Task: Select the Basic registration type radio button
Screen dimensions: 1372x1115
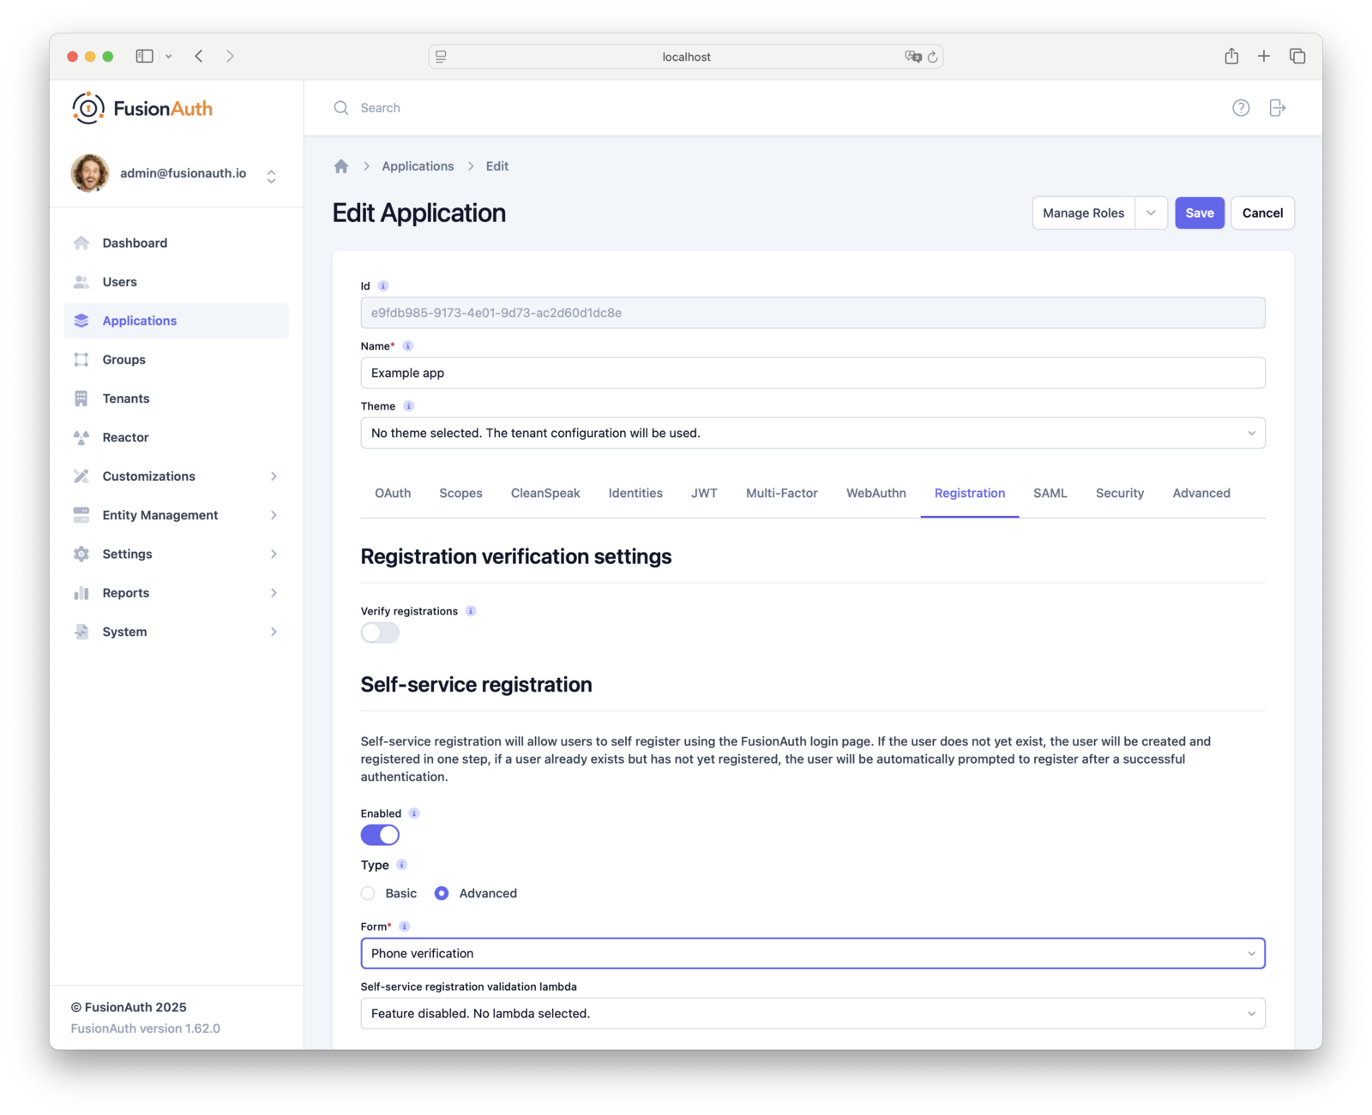Action: coord(367,893)
